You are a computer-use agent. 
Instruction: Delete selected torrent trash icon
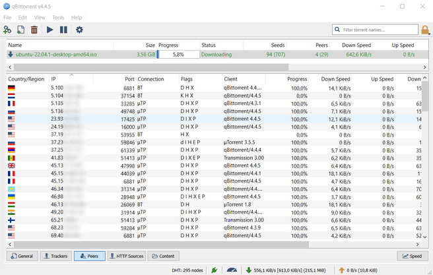[x=34, y=30]
